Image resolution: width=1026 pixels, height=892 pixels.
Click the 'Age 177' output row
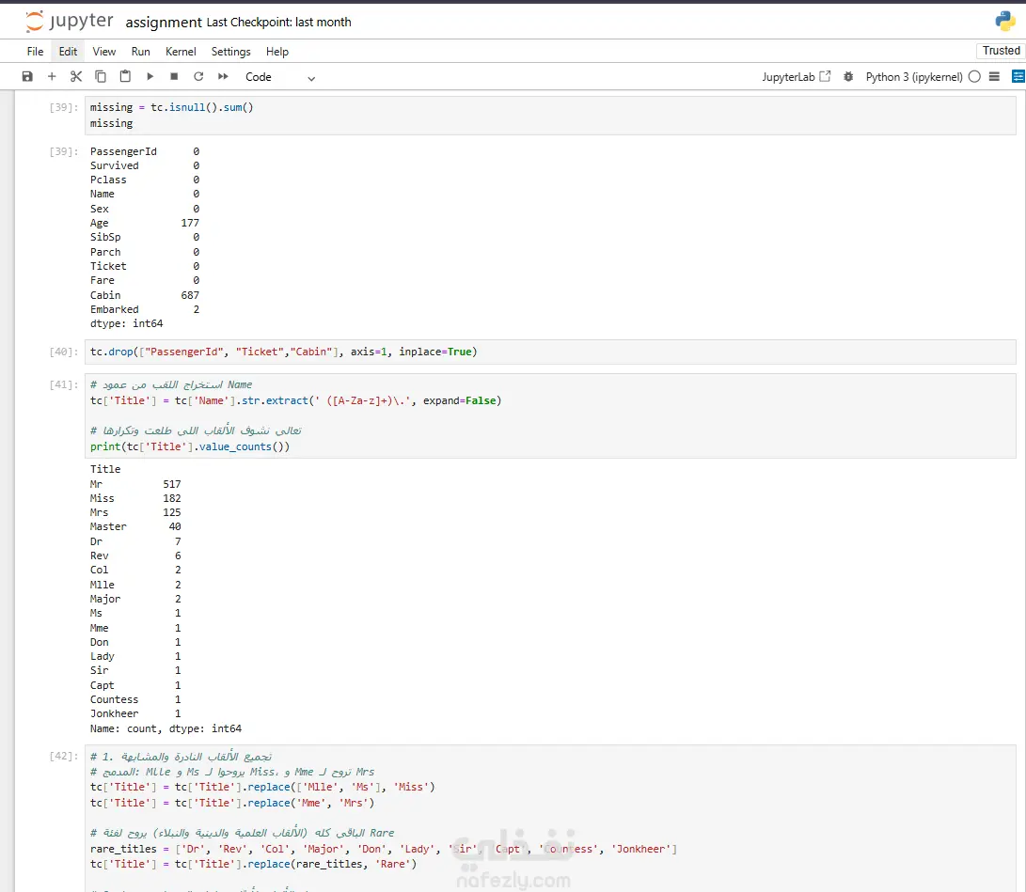[145, 223]
